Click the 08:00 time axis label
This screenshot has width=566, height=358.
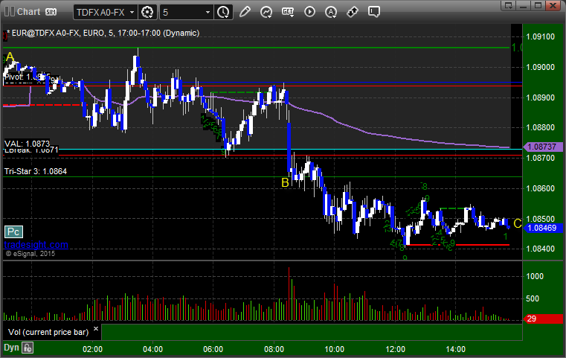[274, 349]
